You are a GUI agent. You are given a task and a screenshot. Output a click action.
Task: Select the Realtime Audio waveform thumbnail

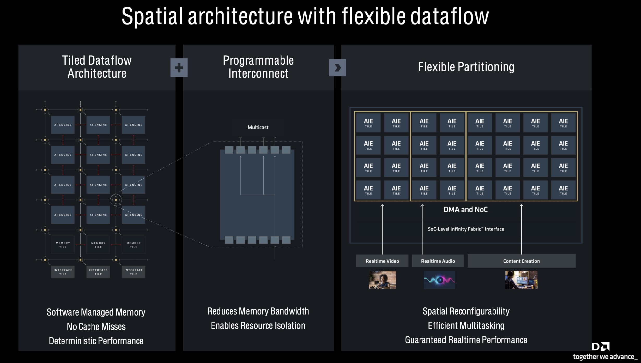(x=439, y=280)
